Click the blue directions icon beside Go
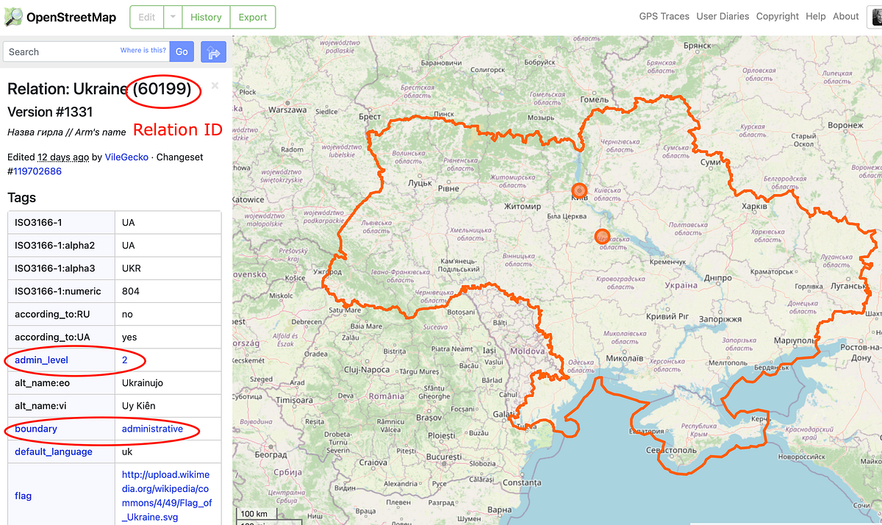 (x=213, y=51)
